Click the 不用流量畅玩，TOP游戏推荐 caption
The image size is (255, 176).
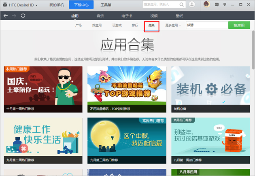tap(110, 109)
